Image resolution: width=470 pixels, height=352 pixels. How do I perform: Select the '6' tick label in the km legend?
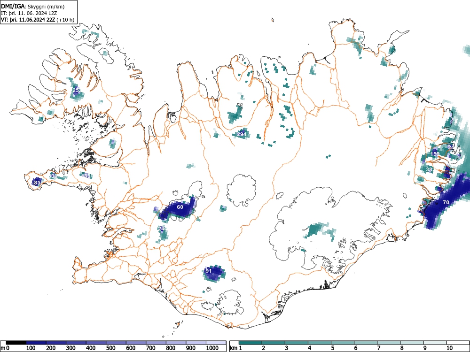pos(356,348)
